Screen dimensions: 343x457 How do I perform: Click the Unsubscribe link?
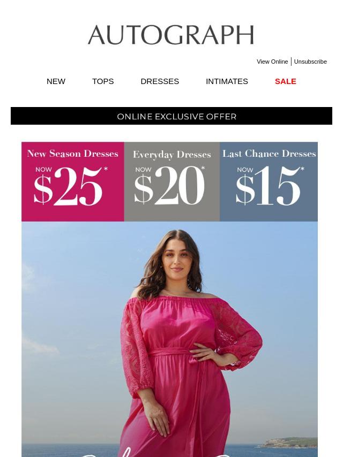pos(310,62)
